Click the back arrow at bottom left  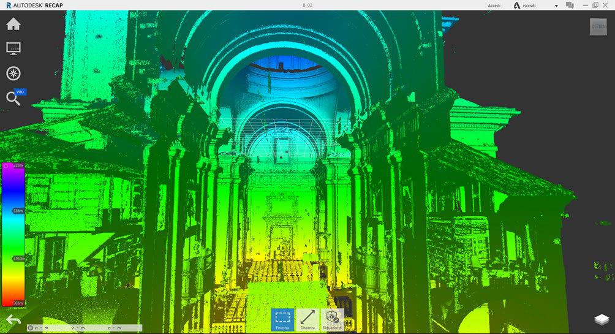pos(13,320)
